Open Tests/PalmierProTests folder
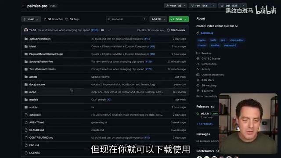The image size is (281, 158). click(42, 69)
